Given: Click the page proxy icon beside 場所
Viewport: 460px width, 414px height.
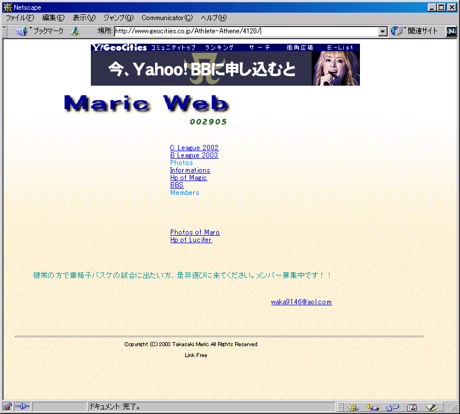Looking at the screenshot, I should tap(75, 31).
